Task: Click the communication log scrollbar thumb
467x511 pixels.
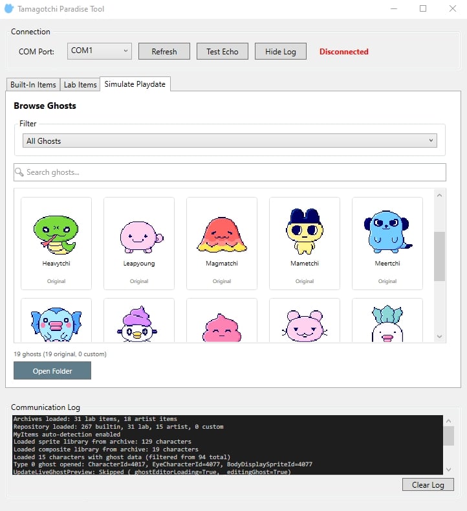Action: pos(448,436)
